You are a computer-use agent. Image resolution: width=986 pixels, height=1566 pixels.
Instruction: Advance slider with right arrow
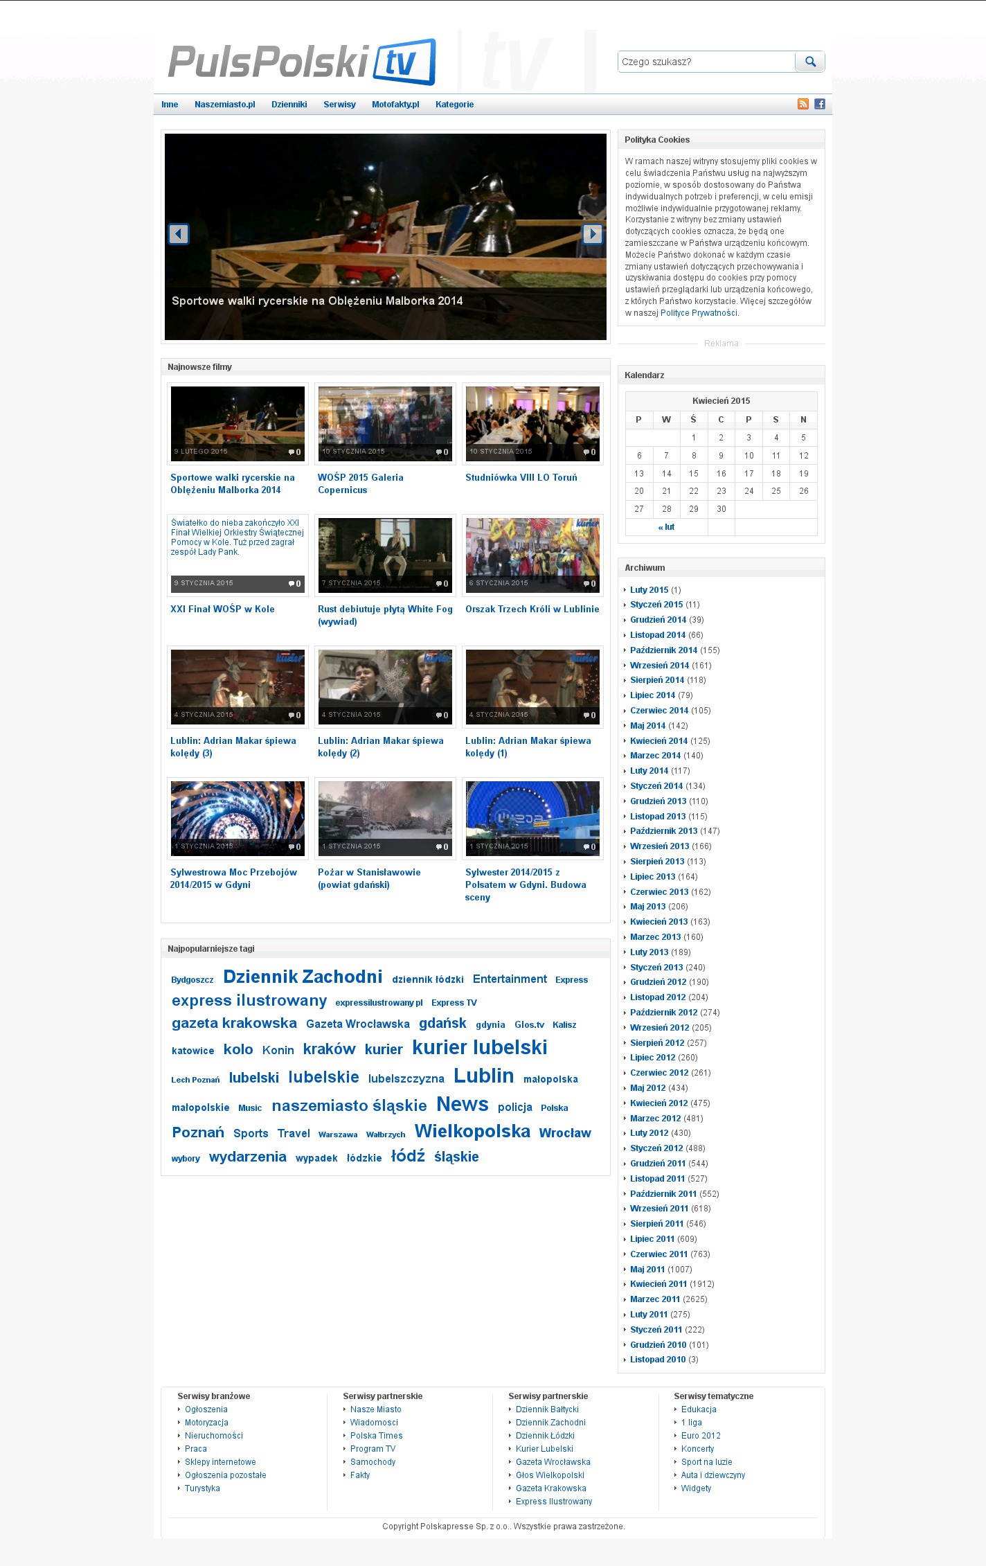(x=592, y=234)
